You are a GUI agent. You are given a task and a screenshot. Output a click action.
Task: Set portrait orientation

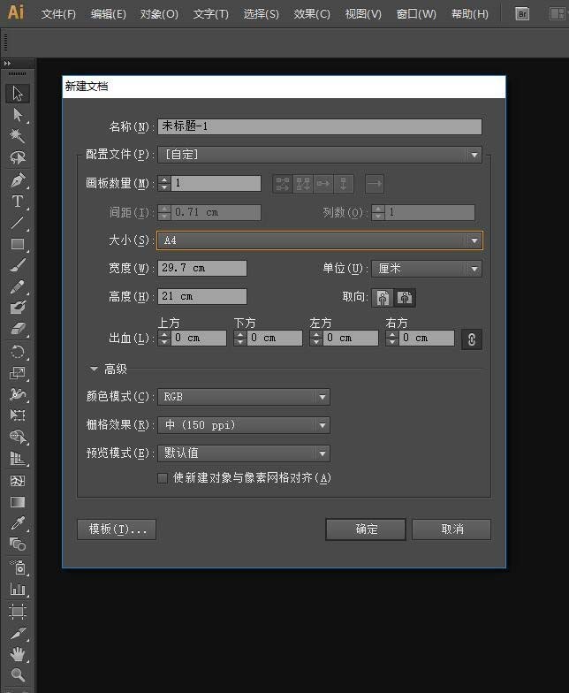click(383, 297)
